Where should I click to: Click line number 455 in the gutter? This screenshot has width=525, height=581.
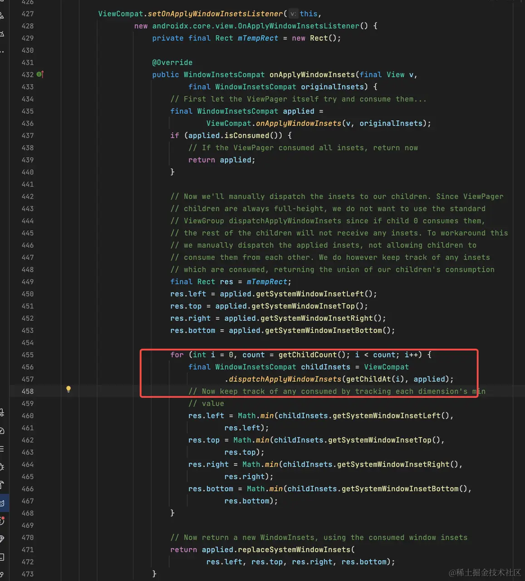point(28,355)
